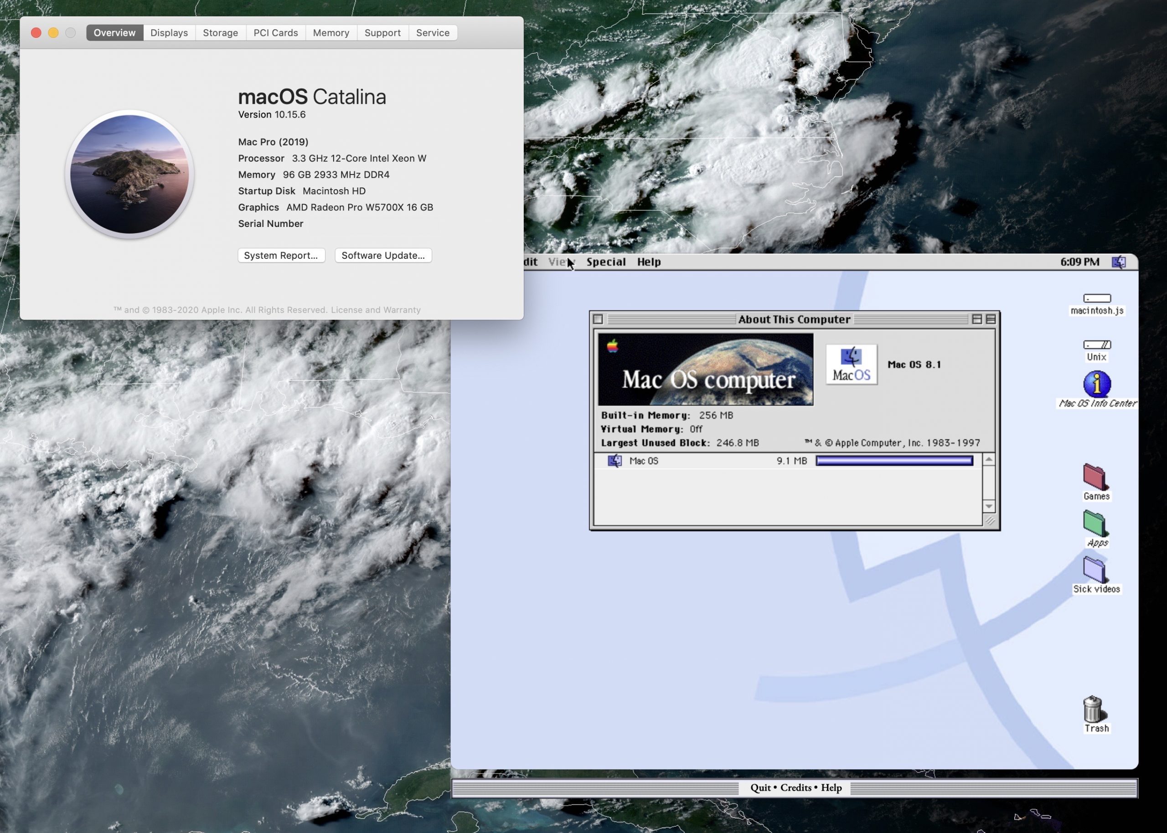Toggle the zoom box of About This Computer
This screenshot has height=833, width=1167.
click(x=977, y=319)
